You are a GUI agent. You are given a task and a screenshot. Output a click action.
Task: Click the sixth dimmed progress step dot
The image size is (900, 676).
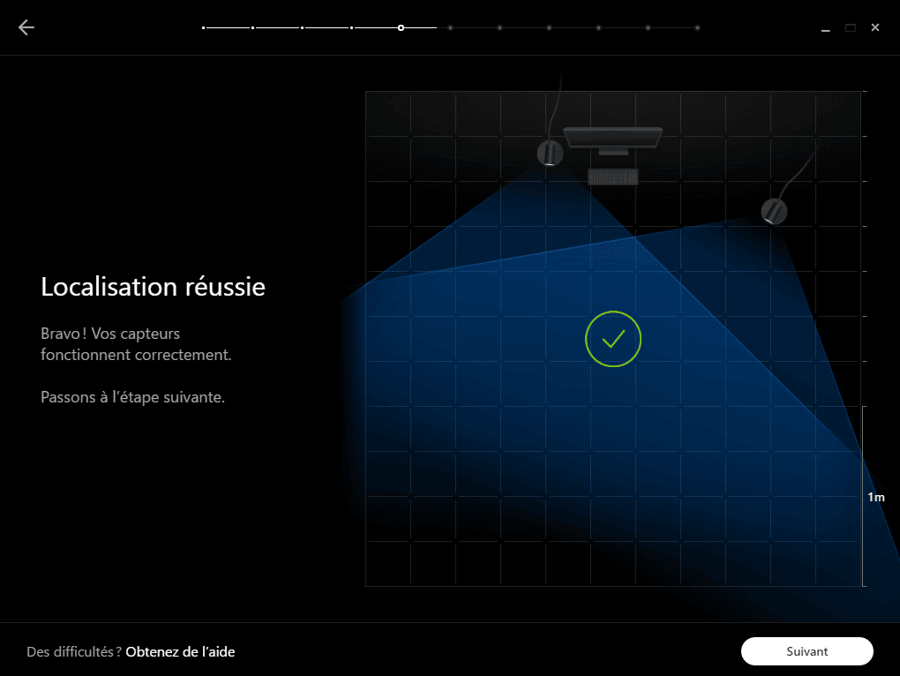click(451, 28)
